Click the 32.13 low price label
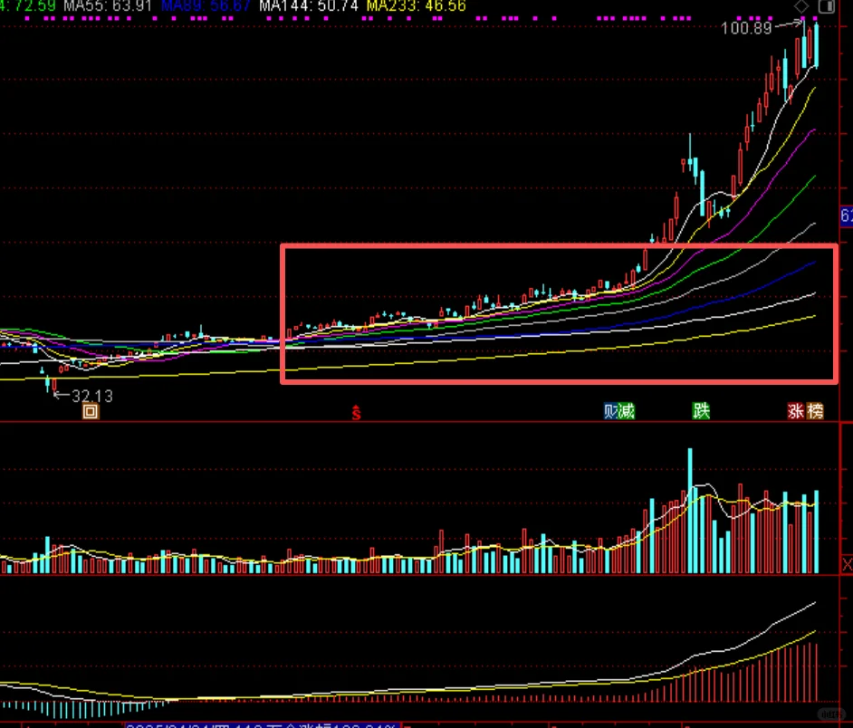Viewport: 853px width, 728px height. coord(92,396)
